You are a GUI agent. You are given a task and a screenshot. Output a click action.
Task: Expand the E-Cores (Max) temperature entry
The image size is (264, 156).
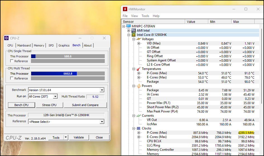pyautogui.click(x=139, y=77)
